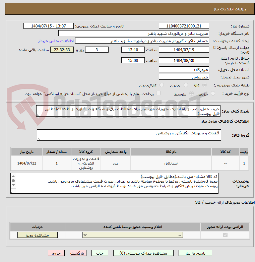255x262 pixels.
Task: Click the الزامی بودن ارائه مجوز header
Action: 225,227
